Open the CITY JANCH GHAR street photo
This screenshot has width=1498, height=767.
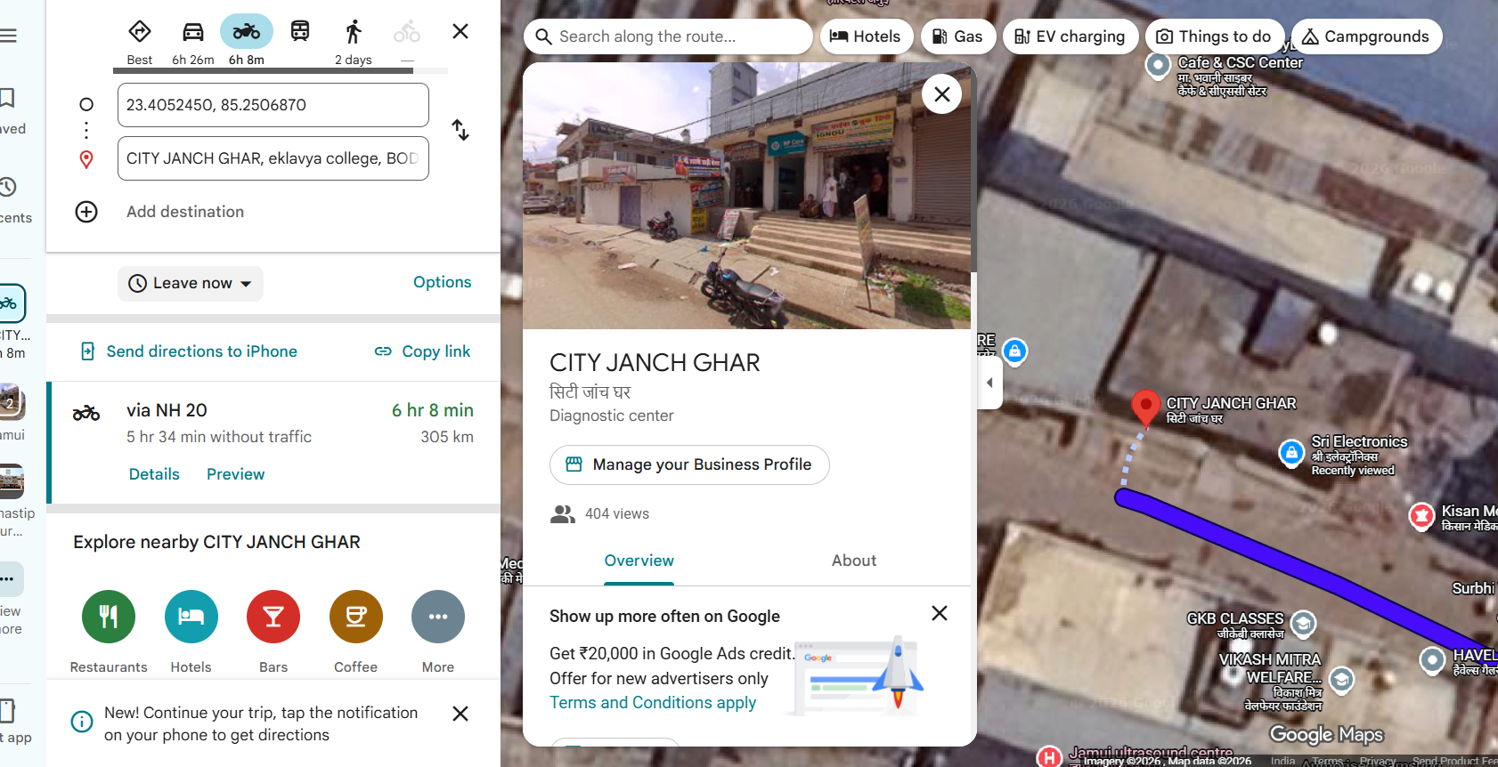(746, 196)
